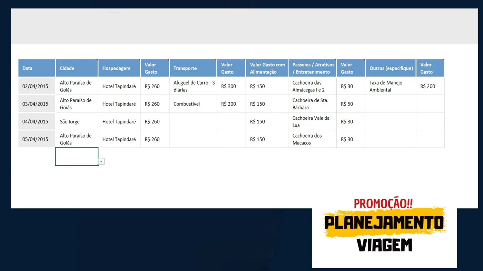Select R$ 260 lodging cost in 04/04/2015 row

point(155,121)
